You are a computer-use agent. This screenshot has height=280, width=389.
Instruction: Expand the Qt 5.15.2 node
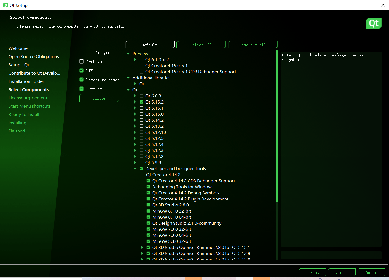pos(135,102)
